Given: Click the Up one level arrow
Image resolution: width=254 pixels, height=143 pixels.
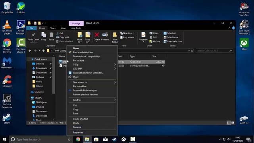Looking at the screenshot, I should coord(43,51).
